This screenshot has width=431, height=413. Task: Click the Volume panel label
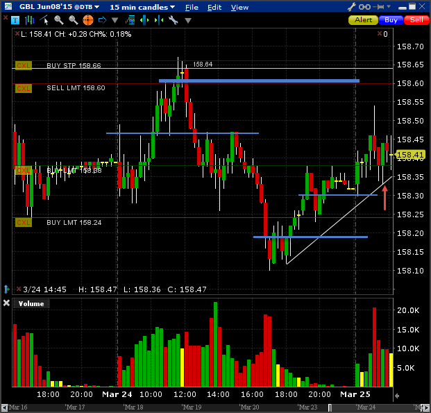click(31, 303)
